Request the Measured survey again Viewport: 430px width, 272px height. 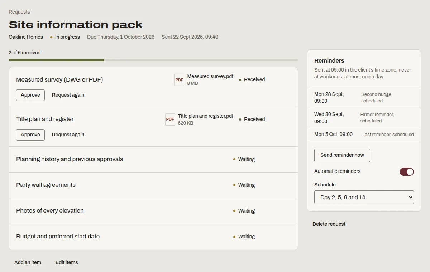click(x=68, y=95)
